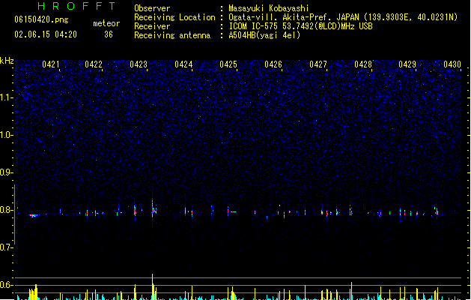Select the 0428 time marker
This screenshot has height=300, width=471.
363,64
